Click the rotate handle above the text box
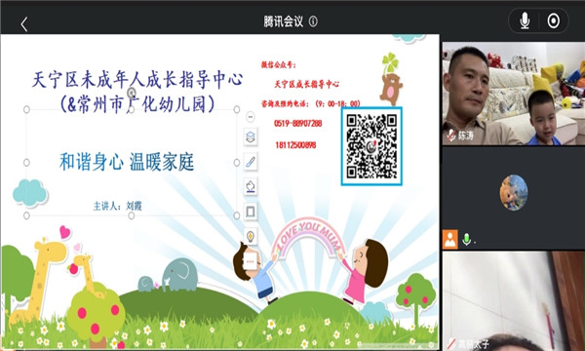Screen dimensions: 585x351 coord(132,92)
